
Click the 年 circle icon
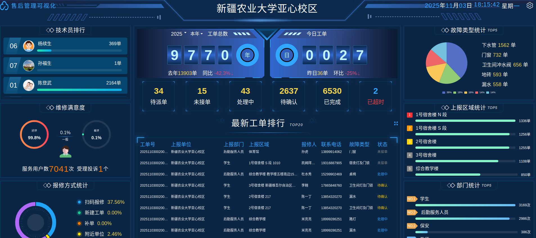[x=247, y=55]
